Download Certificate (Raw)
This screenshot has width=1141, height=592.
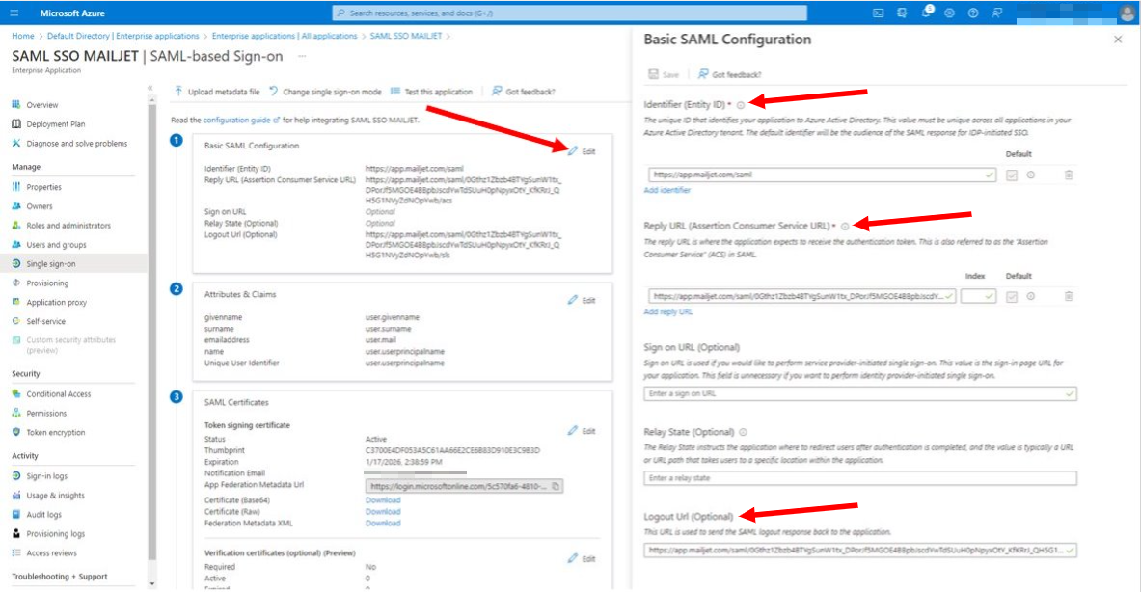coord(383,511)
